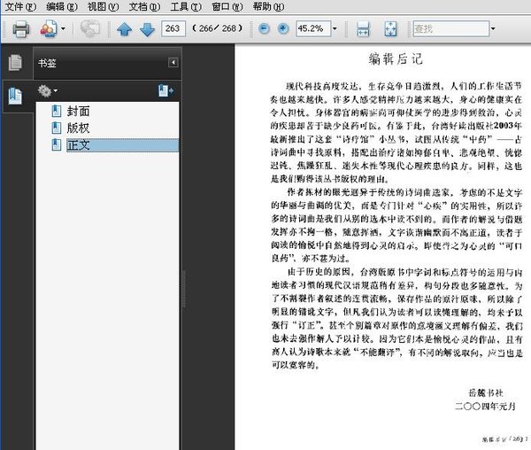Click the 编辑后记 heading in the document
This screenshot has height=450, width=531.
[x=396, y=58]
